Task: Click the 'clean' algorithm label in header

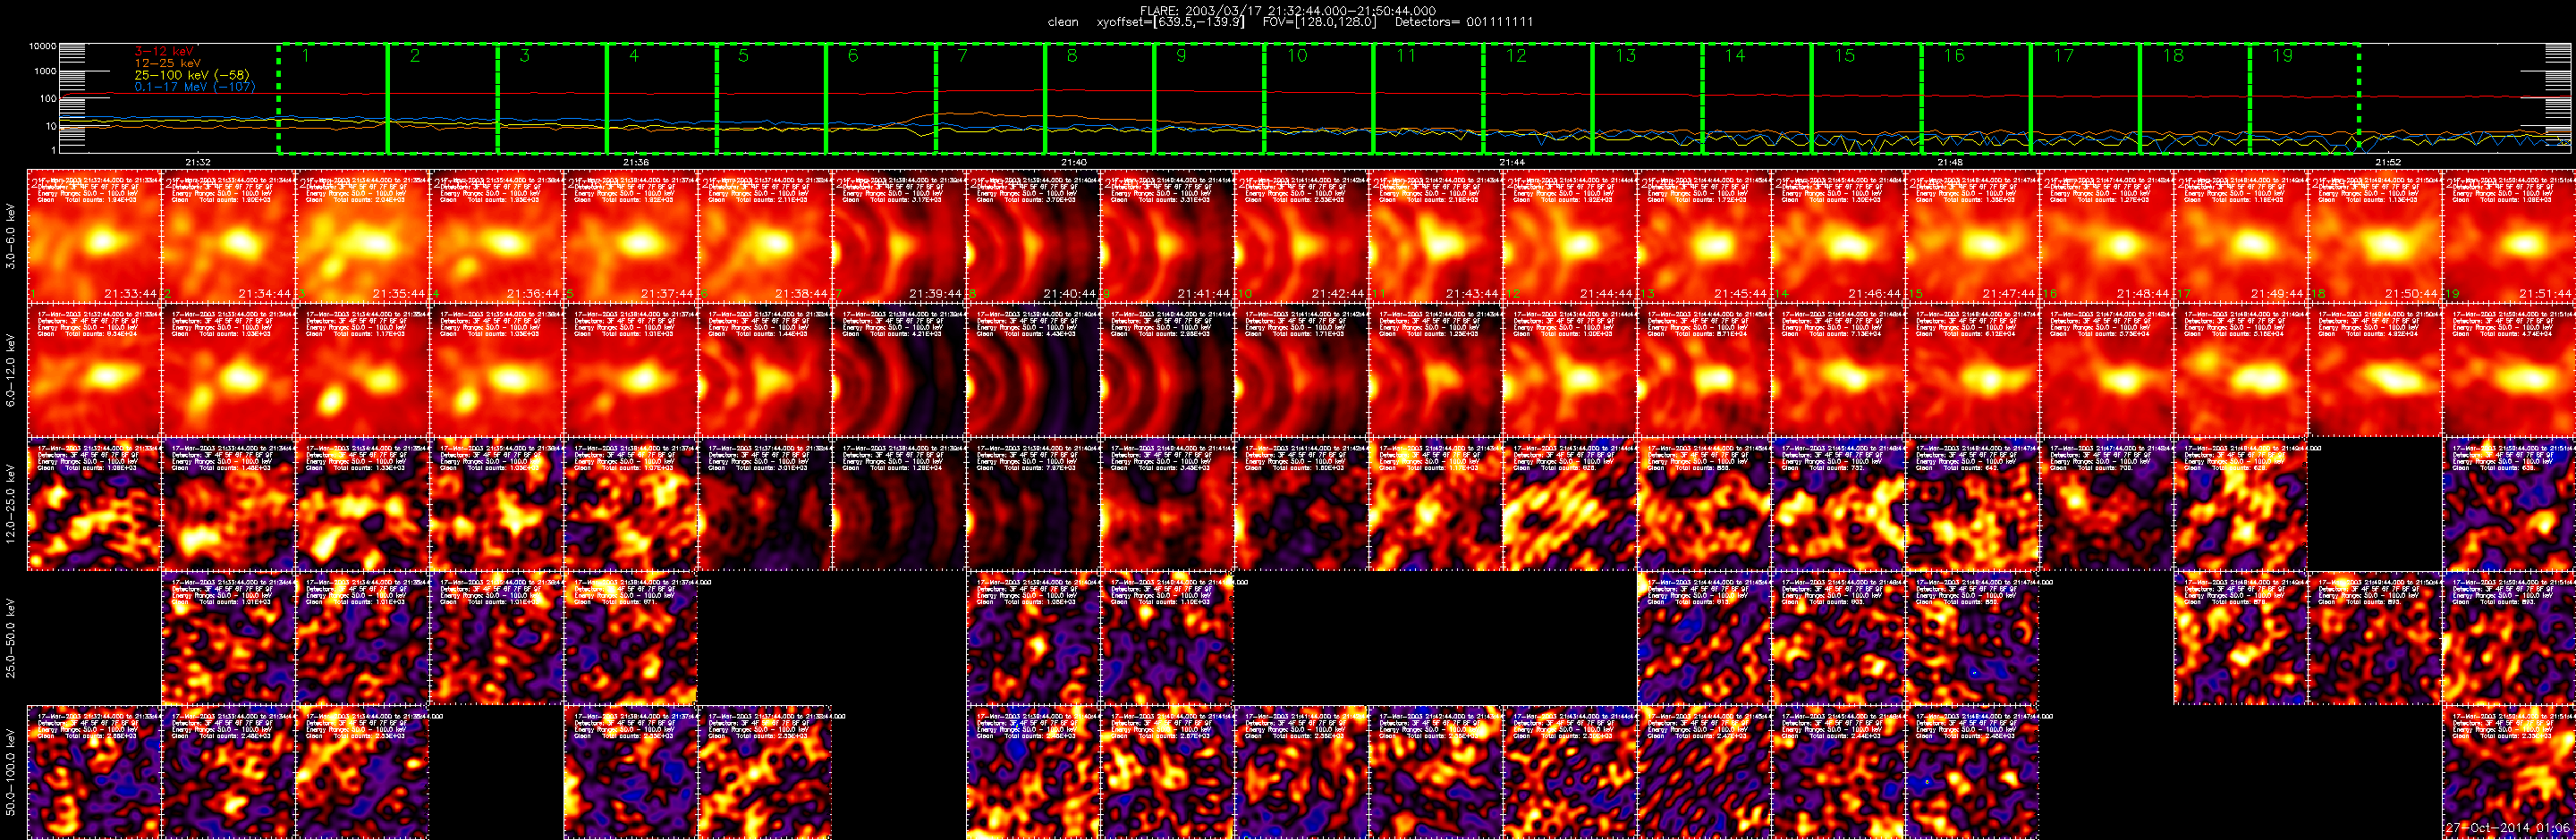Action: click(x=1063, y=22)
